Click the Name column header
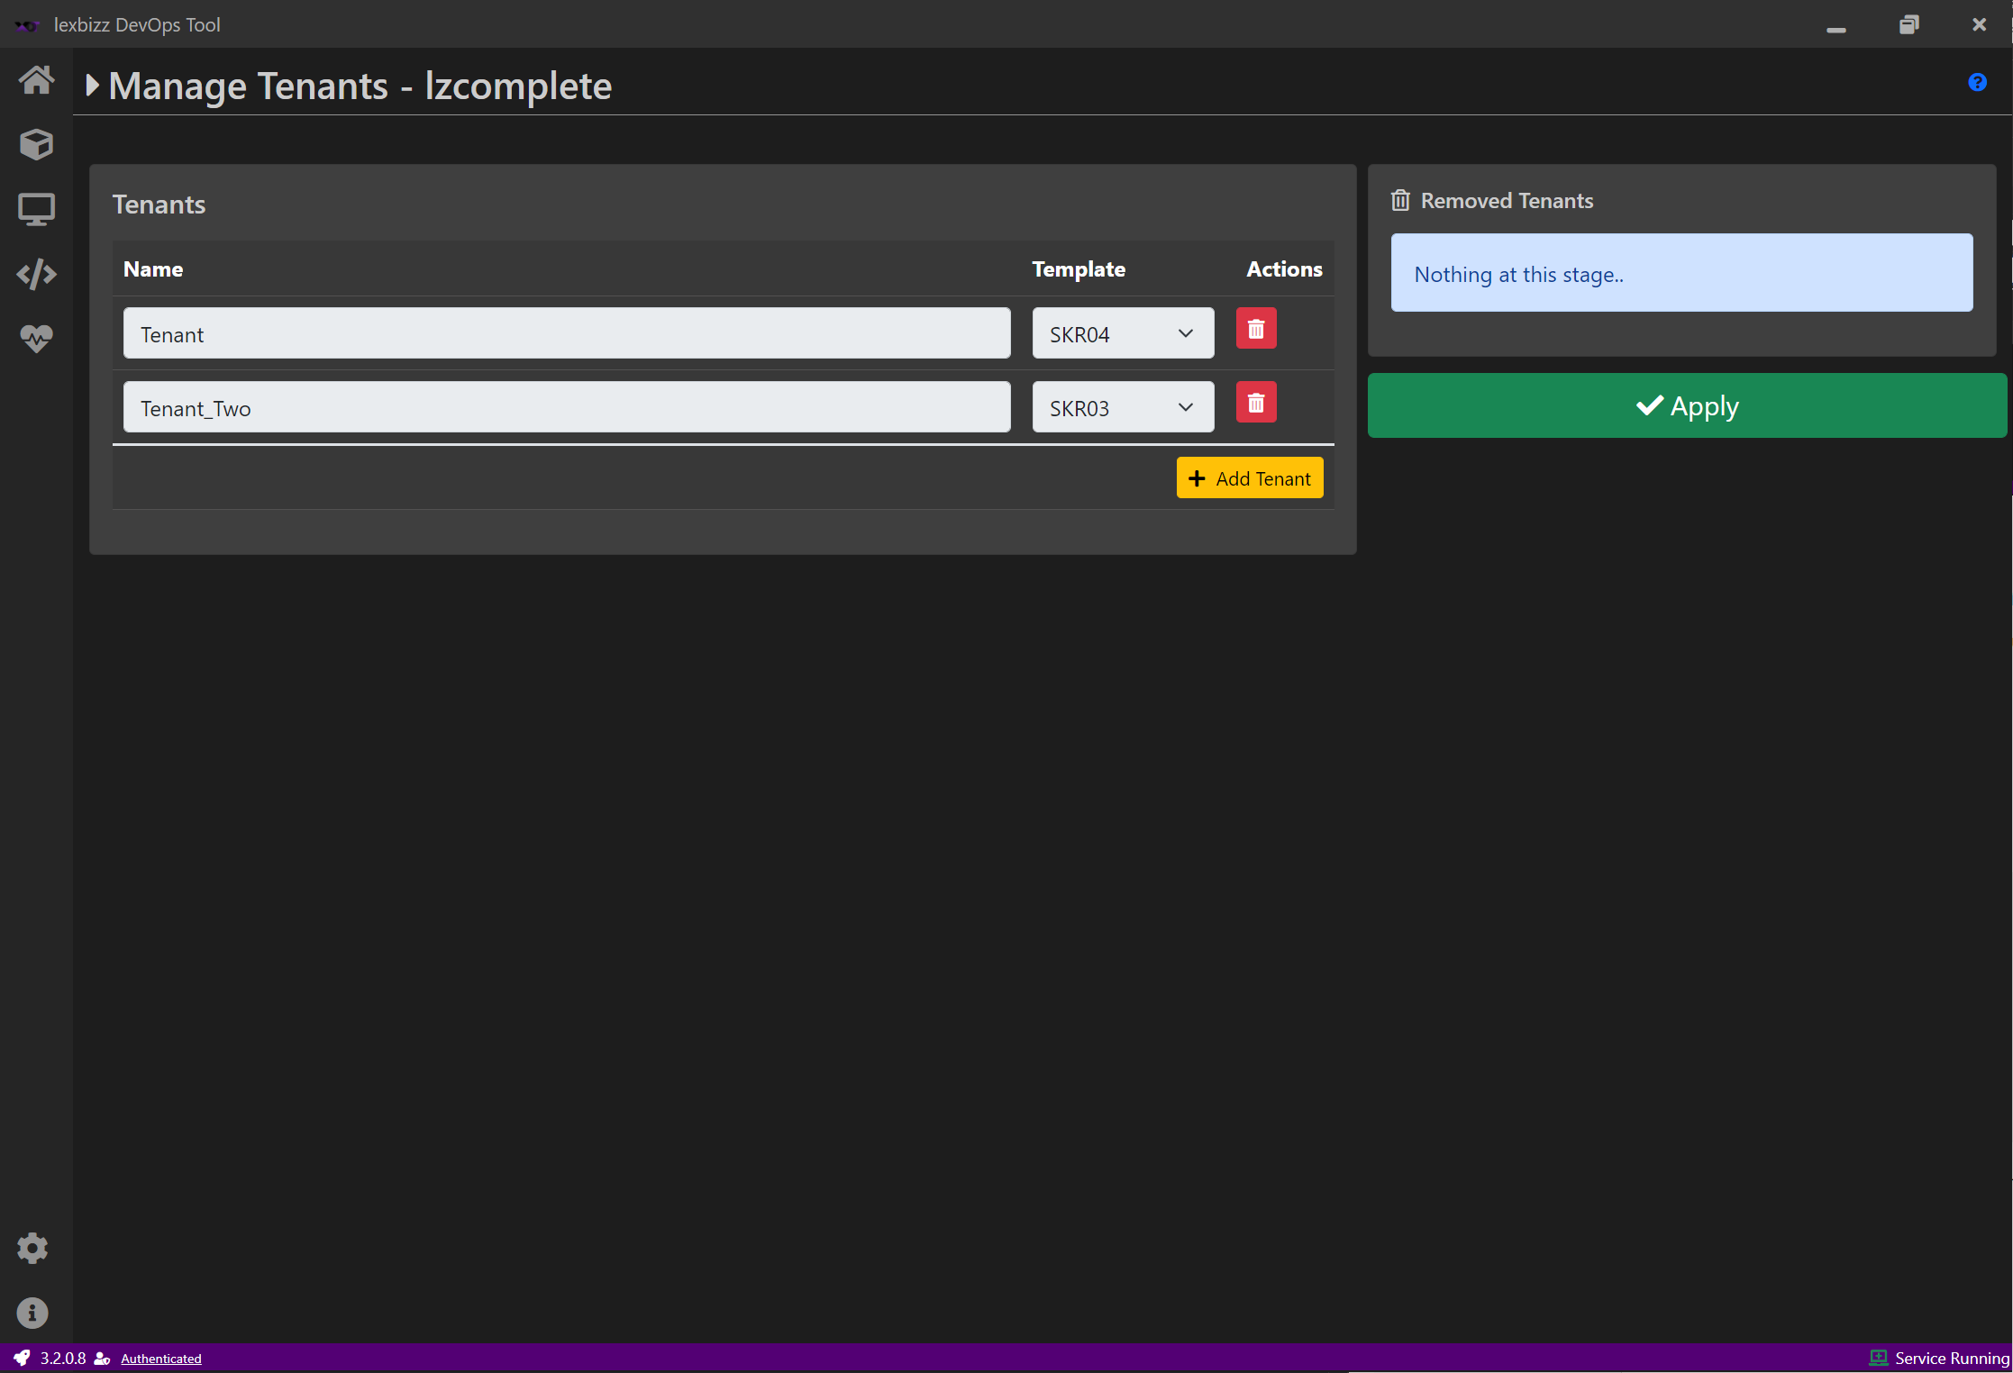Image resolution: width=2013 pixels, height=1373 pixels. (x=153, y=269)
